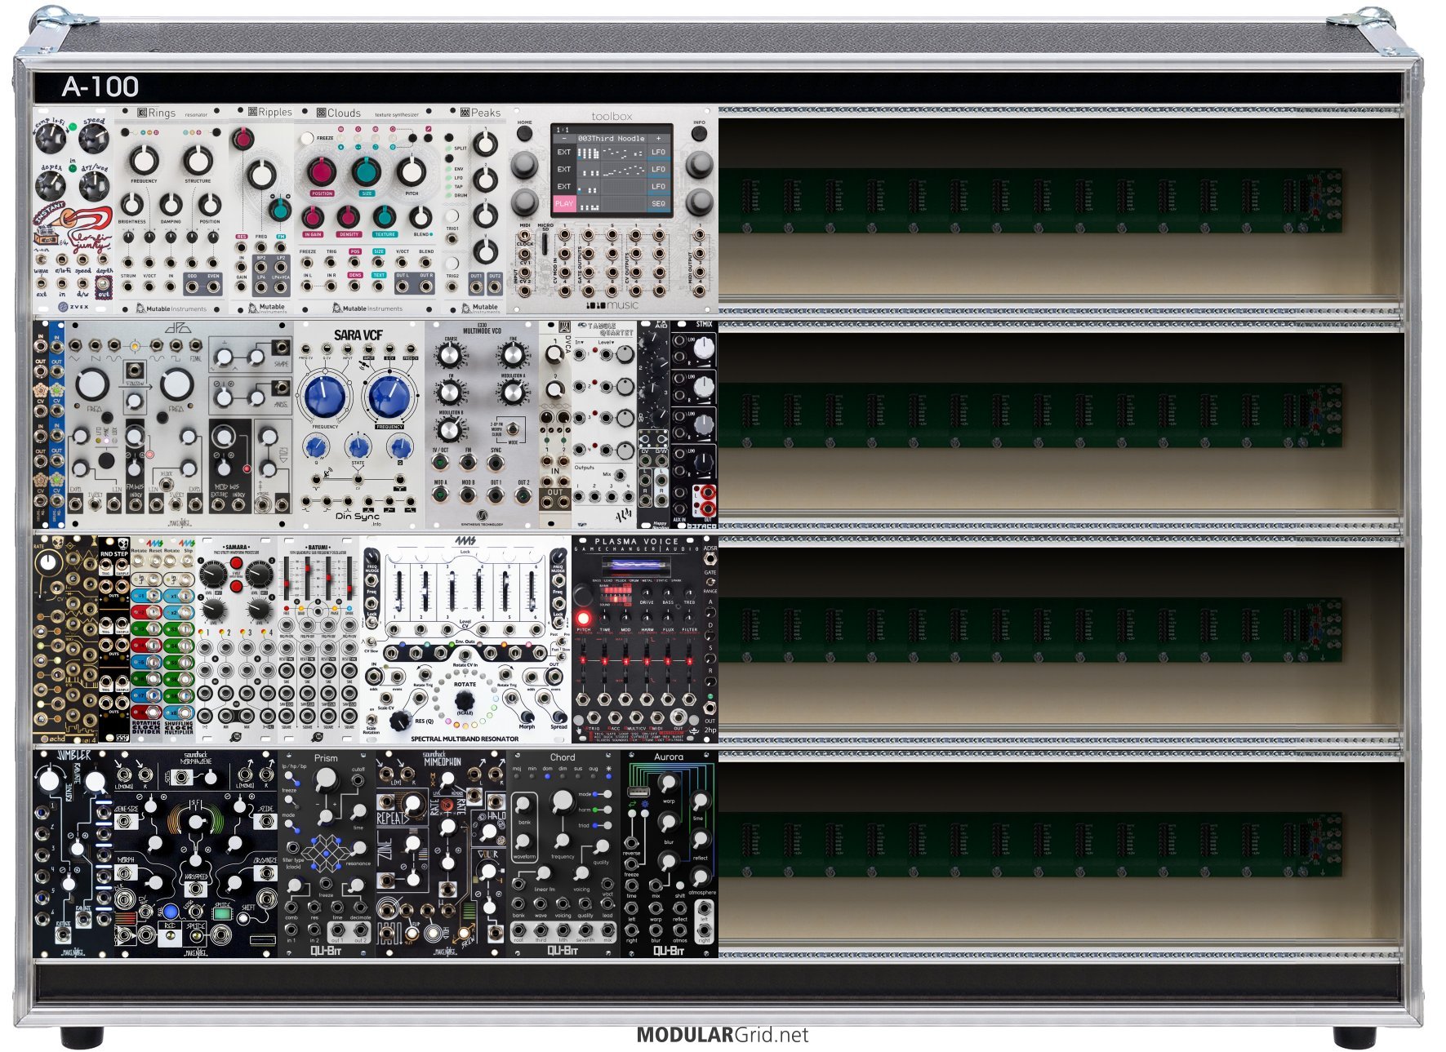Select the Mimeophon module

[441, 854]
